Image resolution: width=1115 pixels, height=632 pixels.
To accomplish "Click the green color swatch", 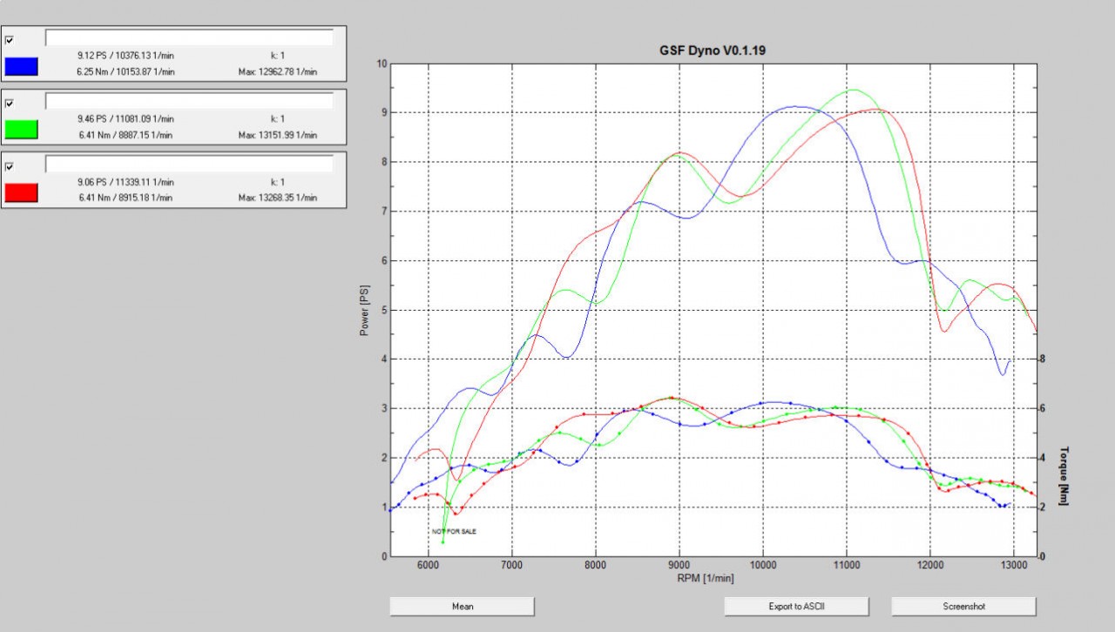I will [x=21, y=130].
